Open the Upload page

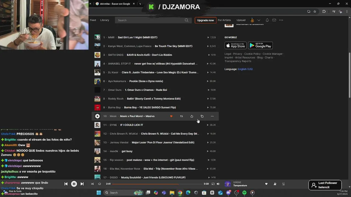[241, 20]
